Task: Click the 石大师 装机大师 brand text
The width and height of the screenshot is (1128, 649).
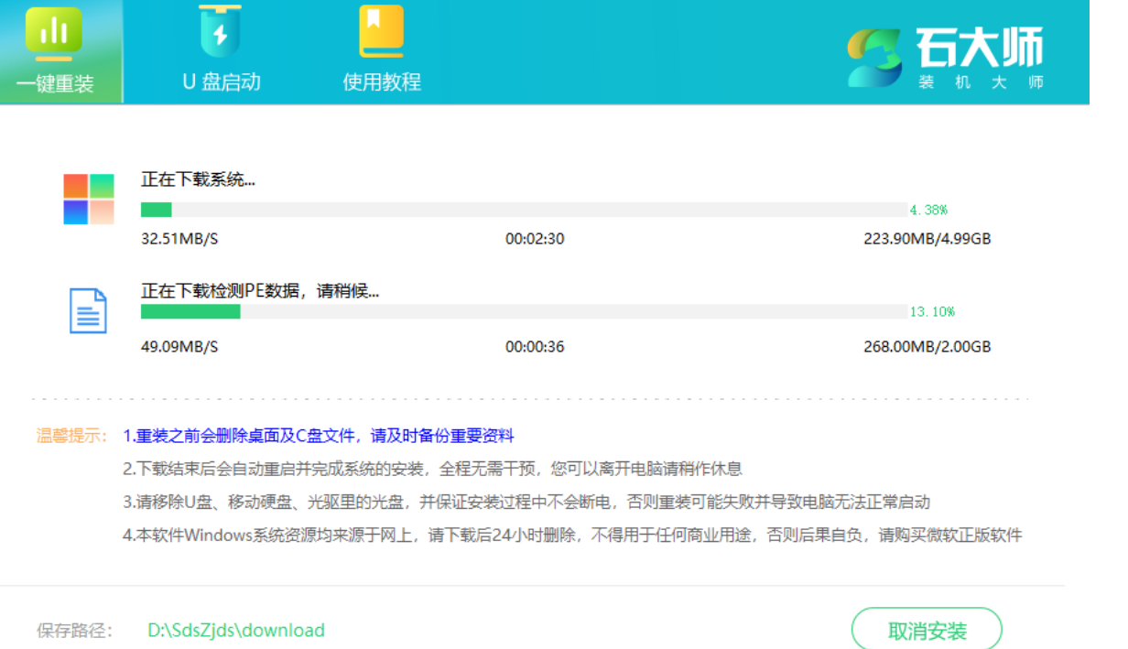Action: (980, 57)
